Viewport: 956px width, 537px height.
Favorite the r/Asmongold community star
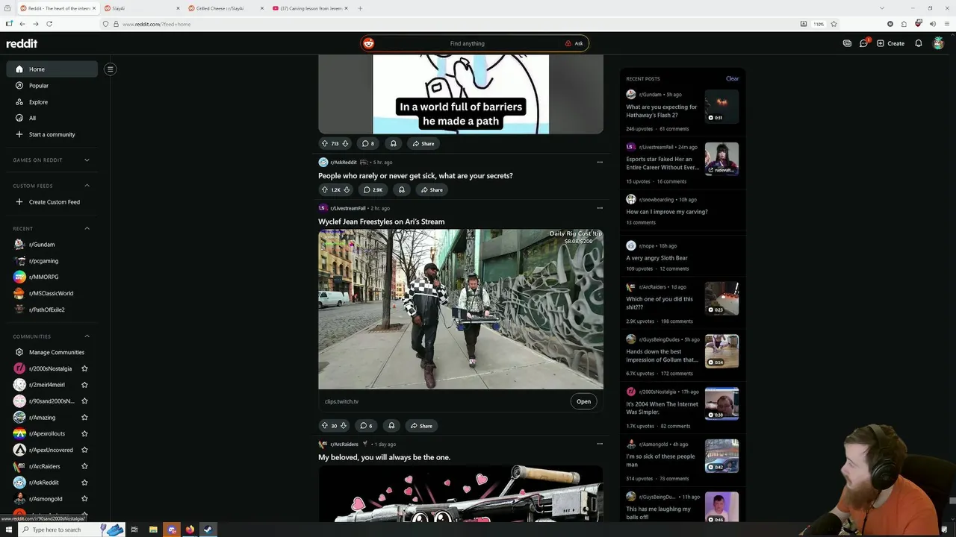click(84, 499)
